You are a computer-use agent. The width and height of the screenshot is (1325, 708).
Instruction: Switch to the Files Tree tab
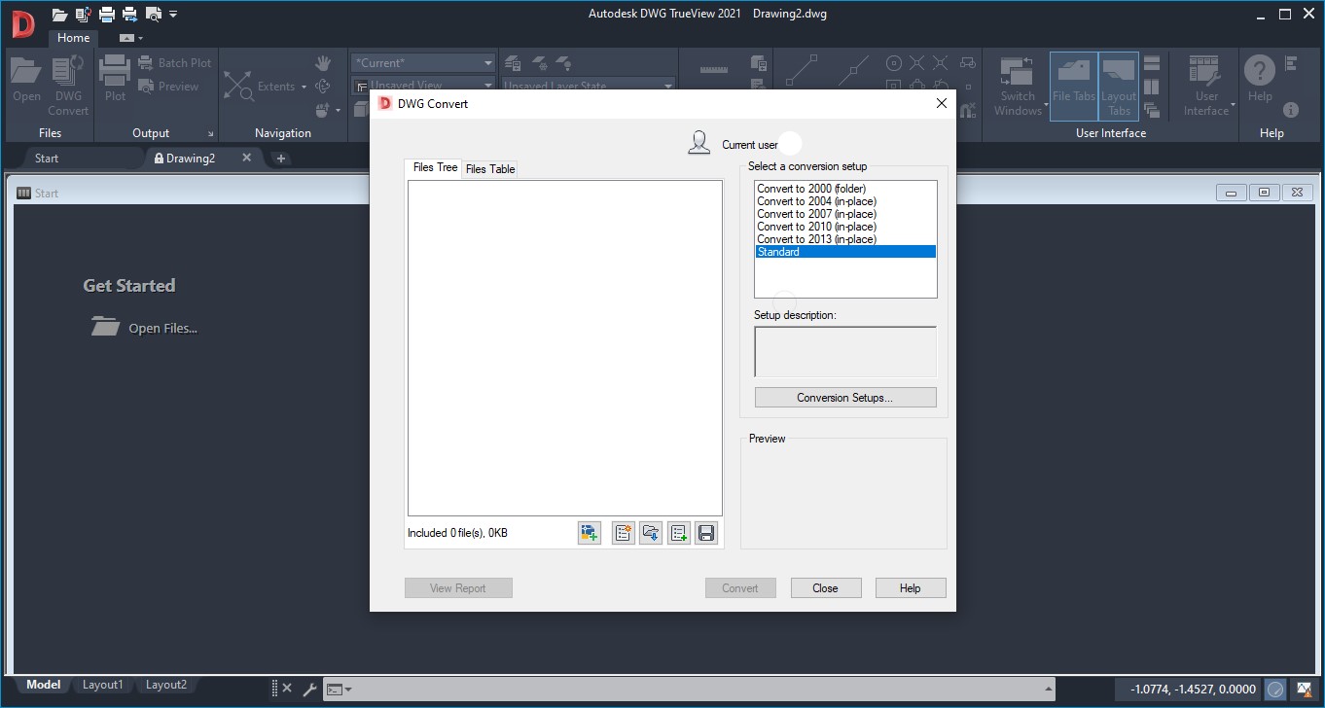click(x=435, y=167)
